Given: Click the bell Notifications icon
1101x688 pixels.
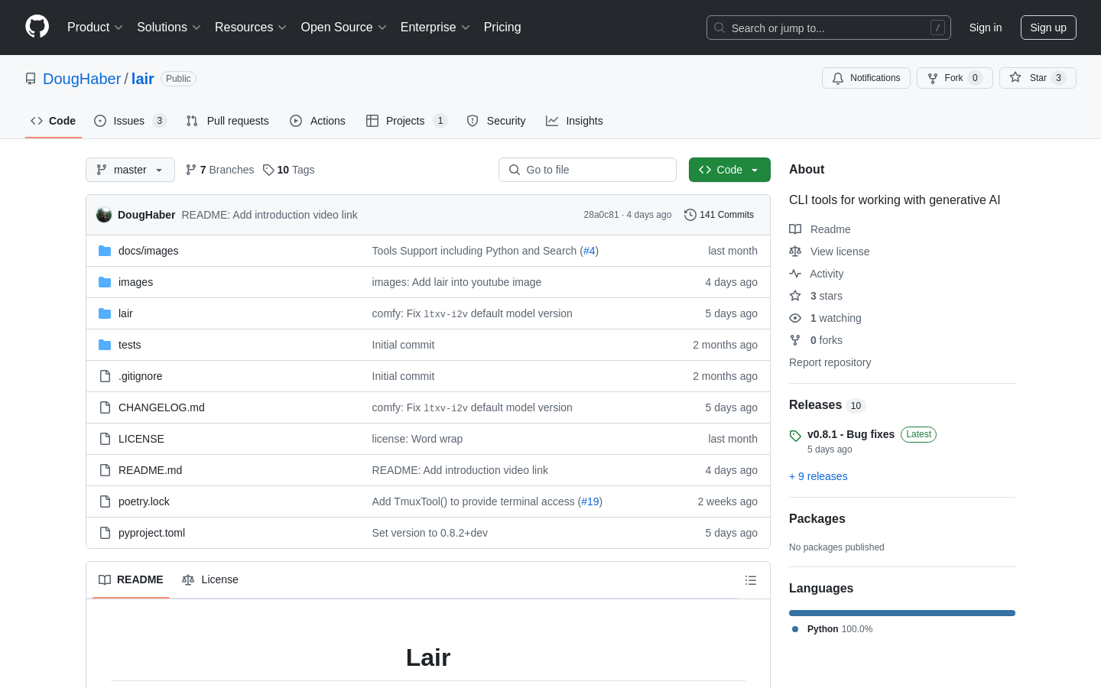Looking at the screenshot, I should tap(838, 78).
